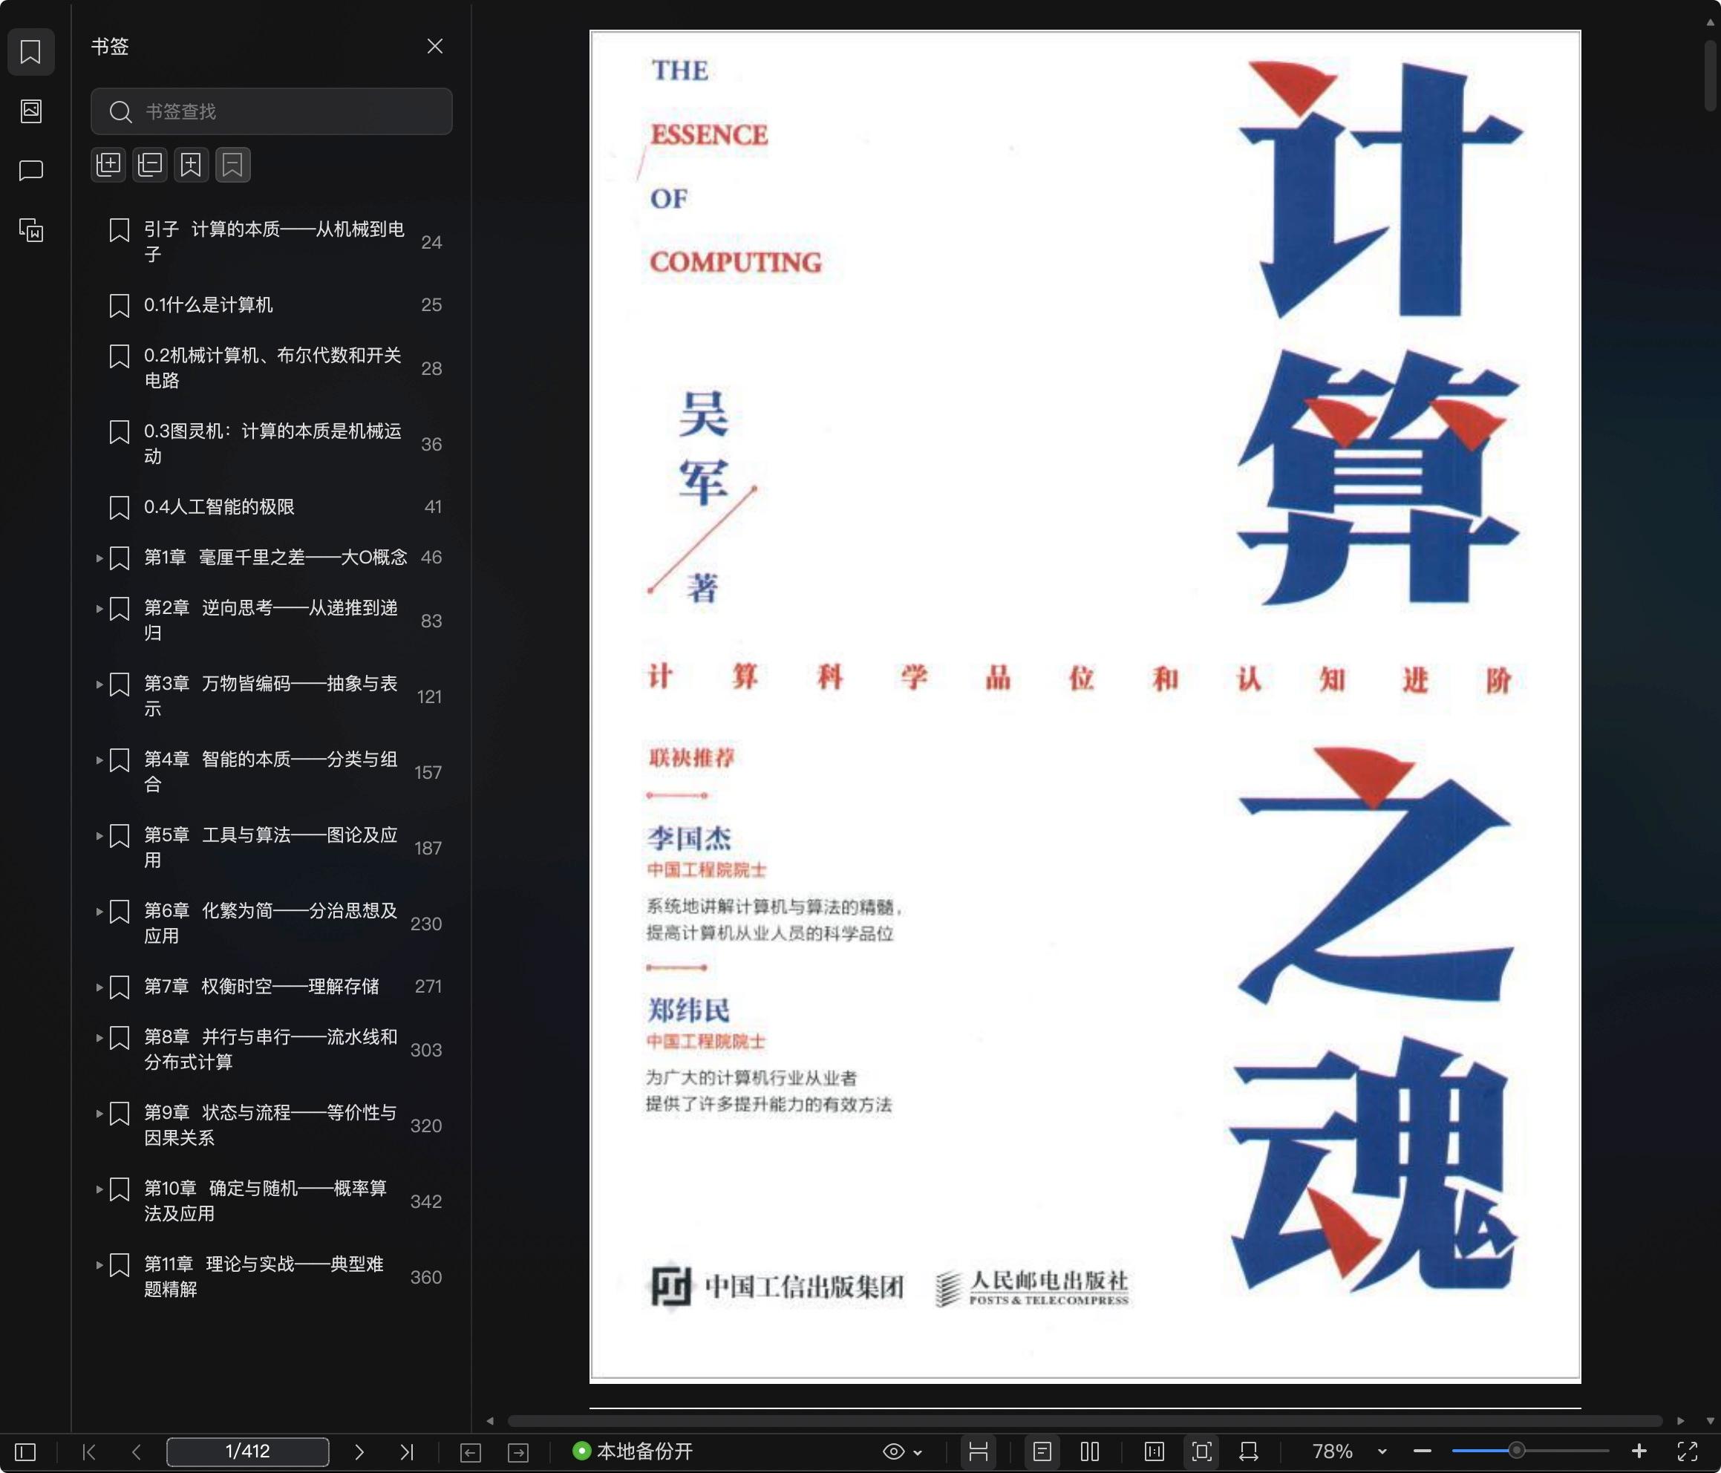Go to bookmark 0.2机械计算机、布尔代数和开关电路
The image size is (1721, 1473).
(x=272, y=368)
